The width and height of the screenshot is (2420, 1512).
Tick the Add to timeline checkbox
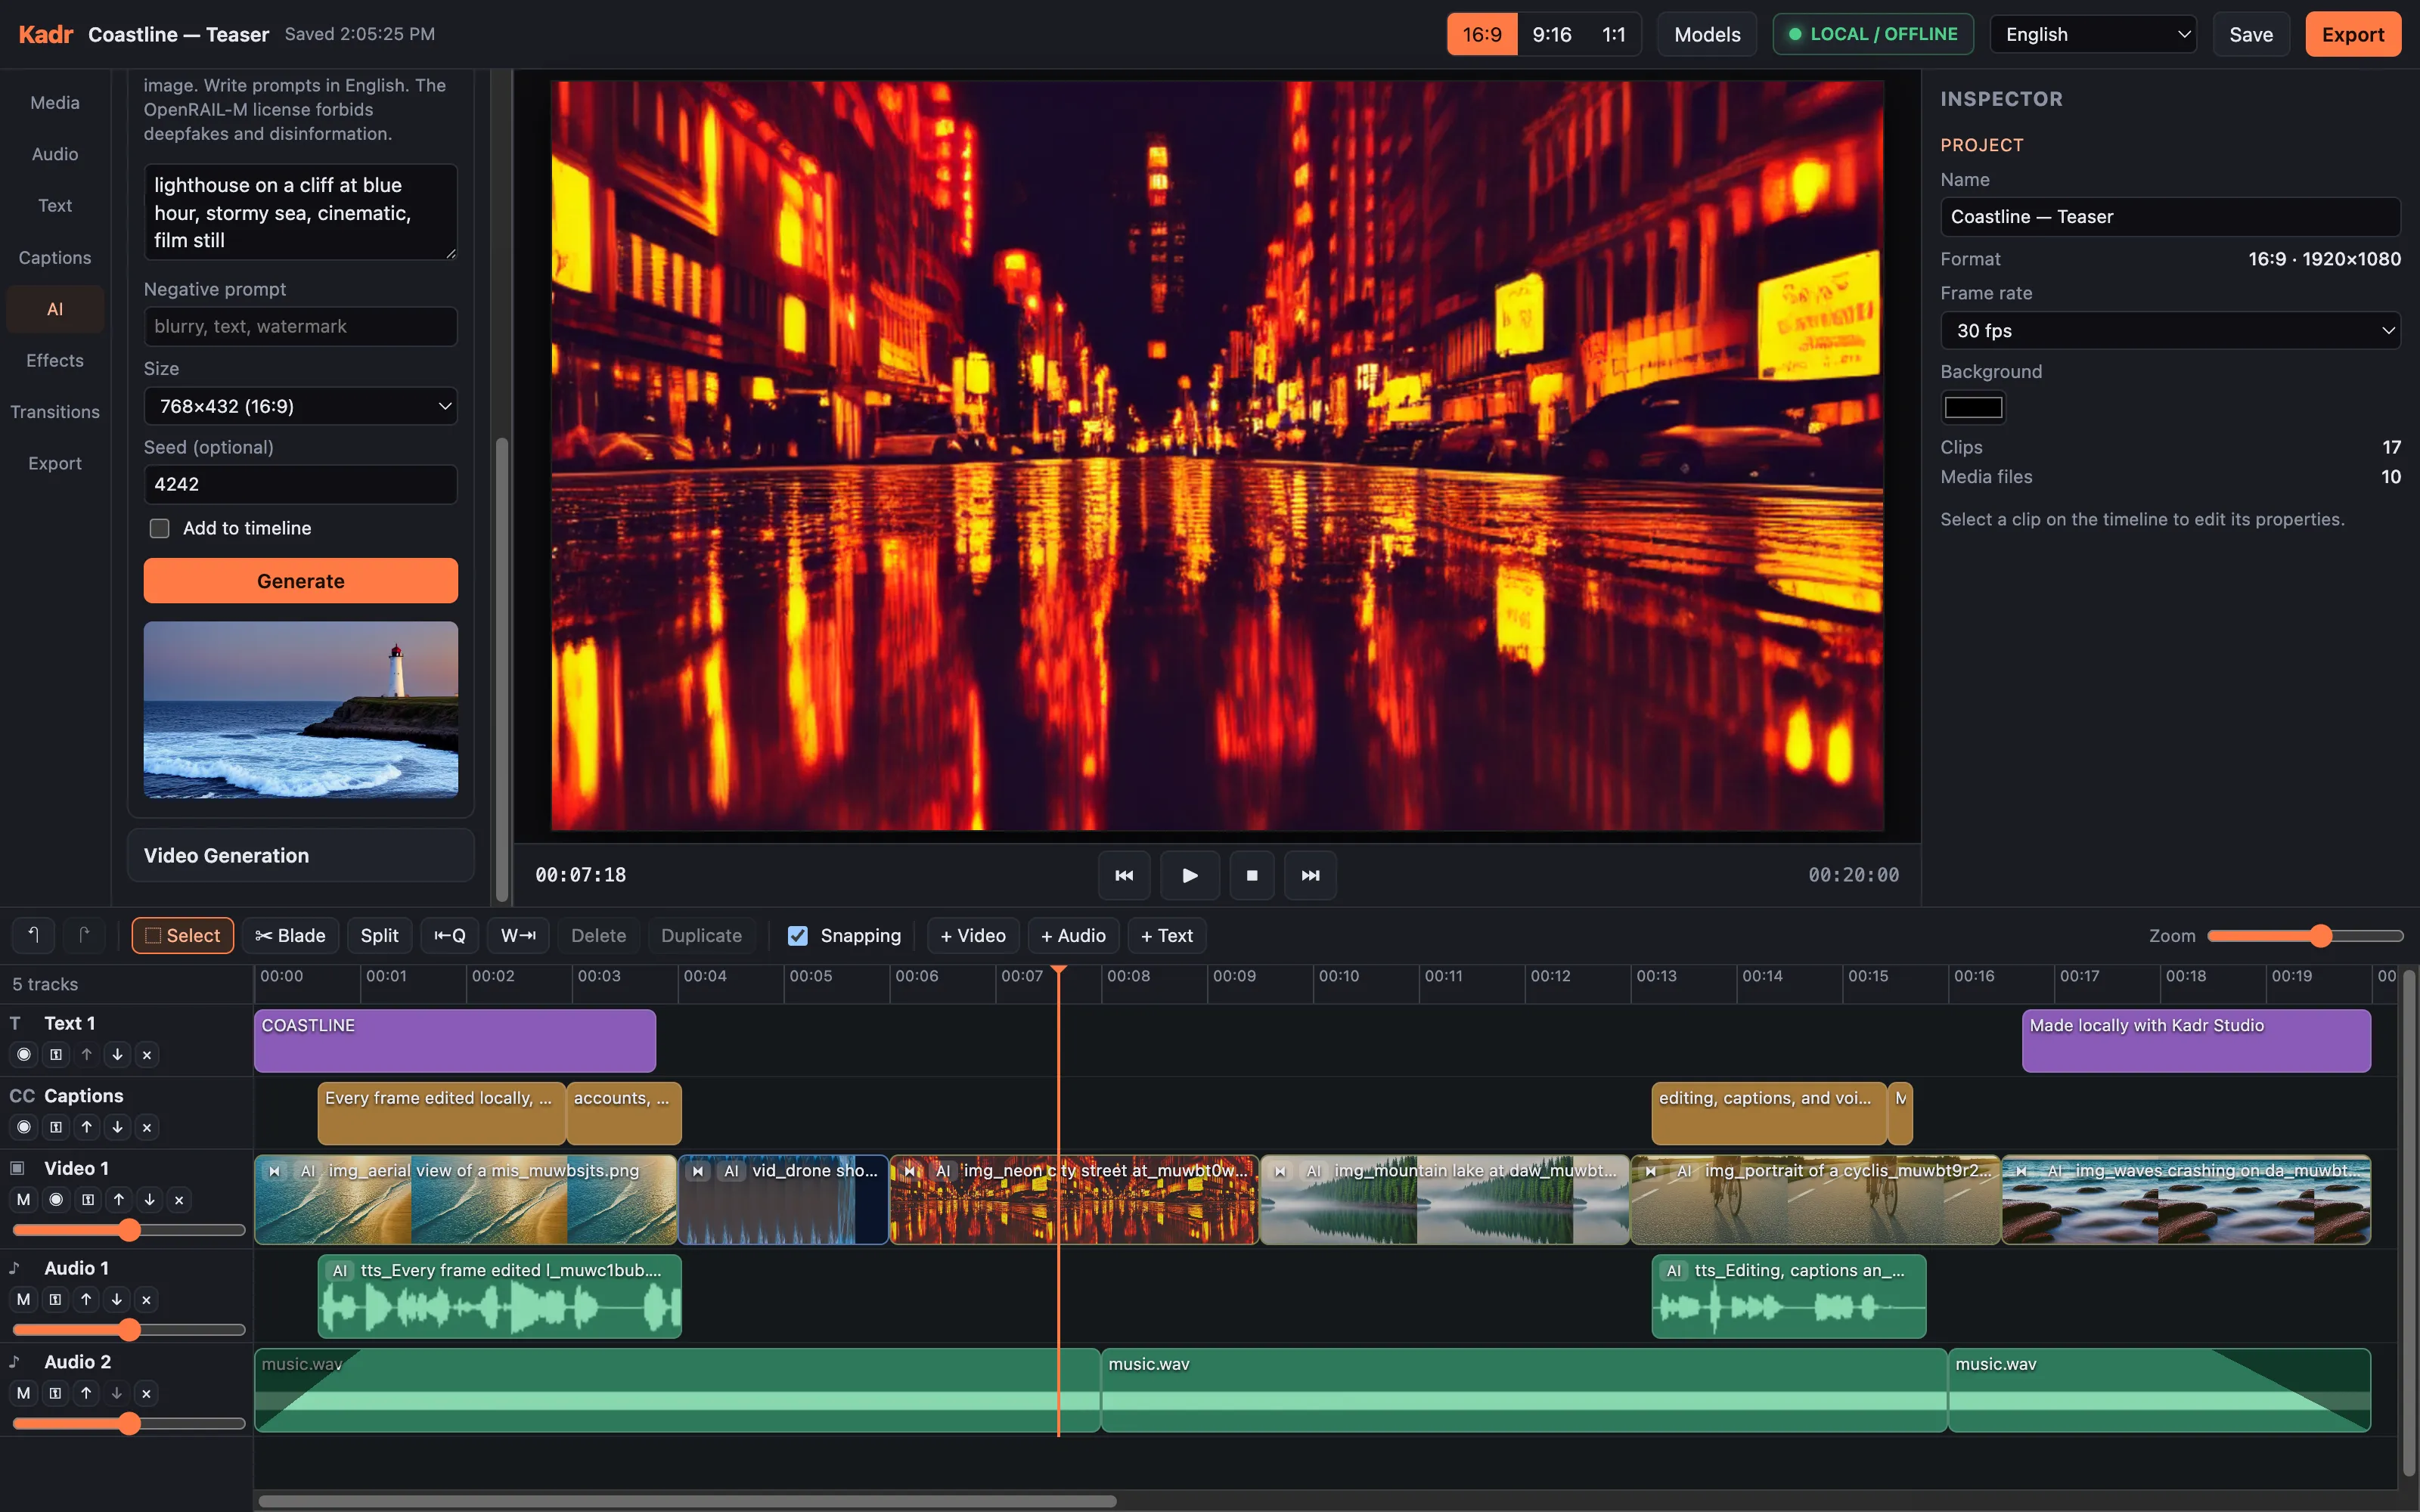159,528
